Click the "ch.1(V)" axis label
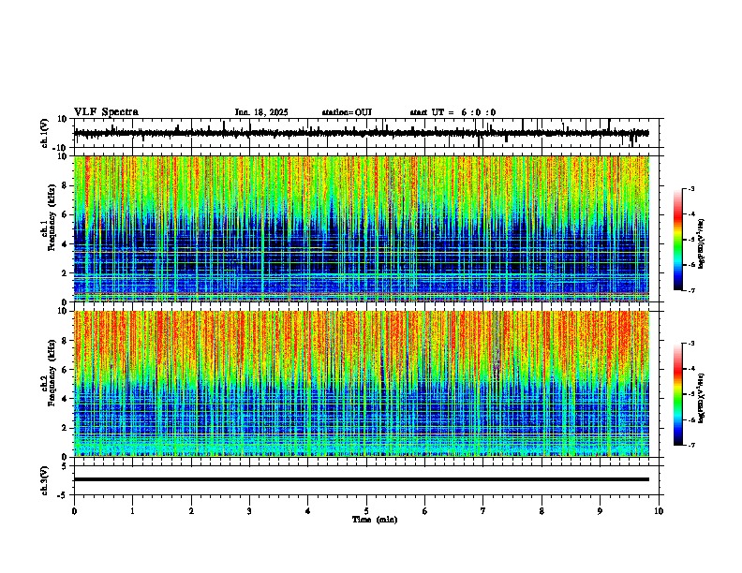742x573 pixels. point(45,133)
